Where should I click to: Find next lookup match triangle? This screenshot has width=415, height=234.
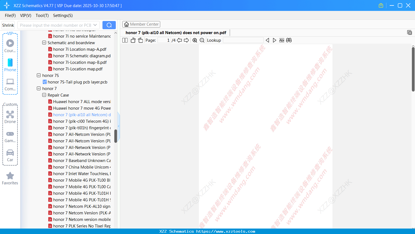(274, 40)
